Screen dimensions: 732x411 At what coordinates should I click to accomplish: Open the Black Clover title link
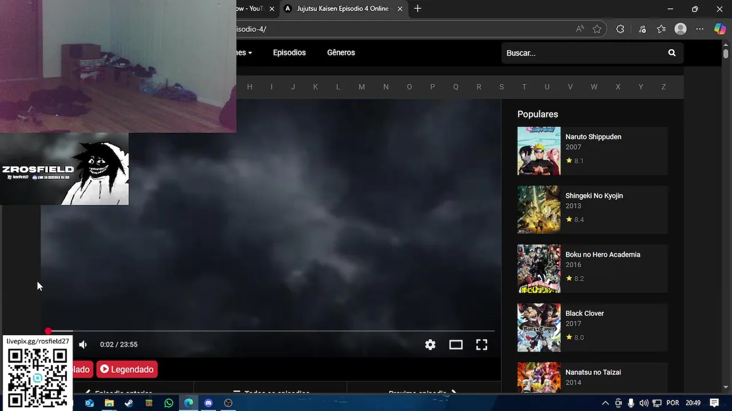(584, 313)
